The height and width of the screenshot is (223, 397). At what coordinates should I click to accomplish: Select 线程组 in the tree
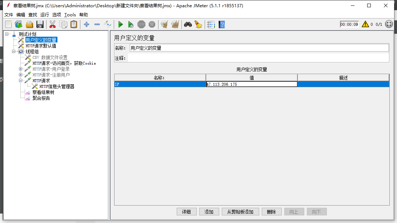pyautogui.click(x=32, y=52)
